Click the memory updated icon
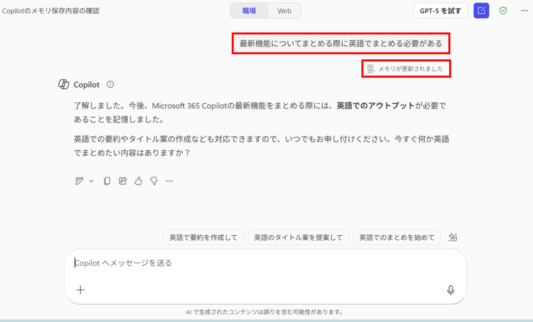533x322 pixels. (x=370, y=68)
